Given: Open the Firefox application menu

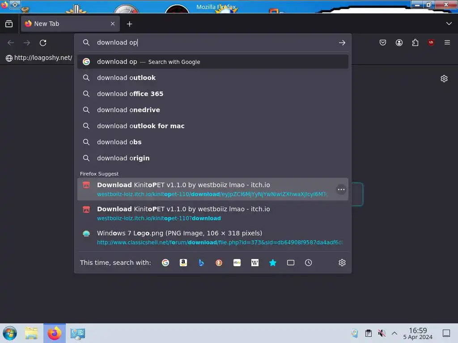Looking at the screenshot, I should (x=447, y=42).
